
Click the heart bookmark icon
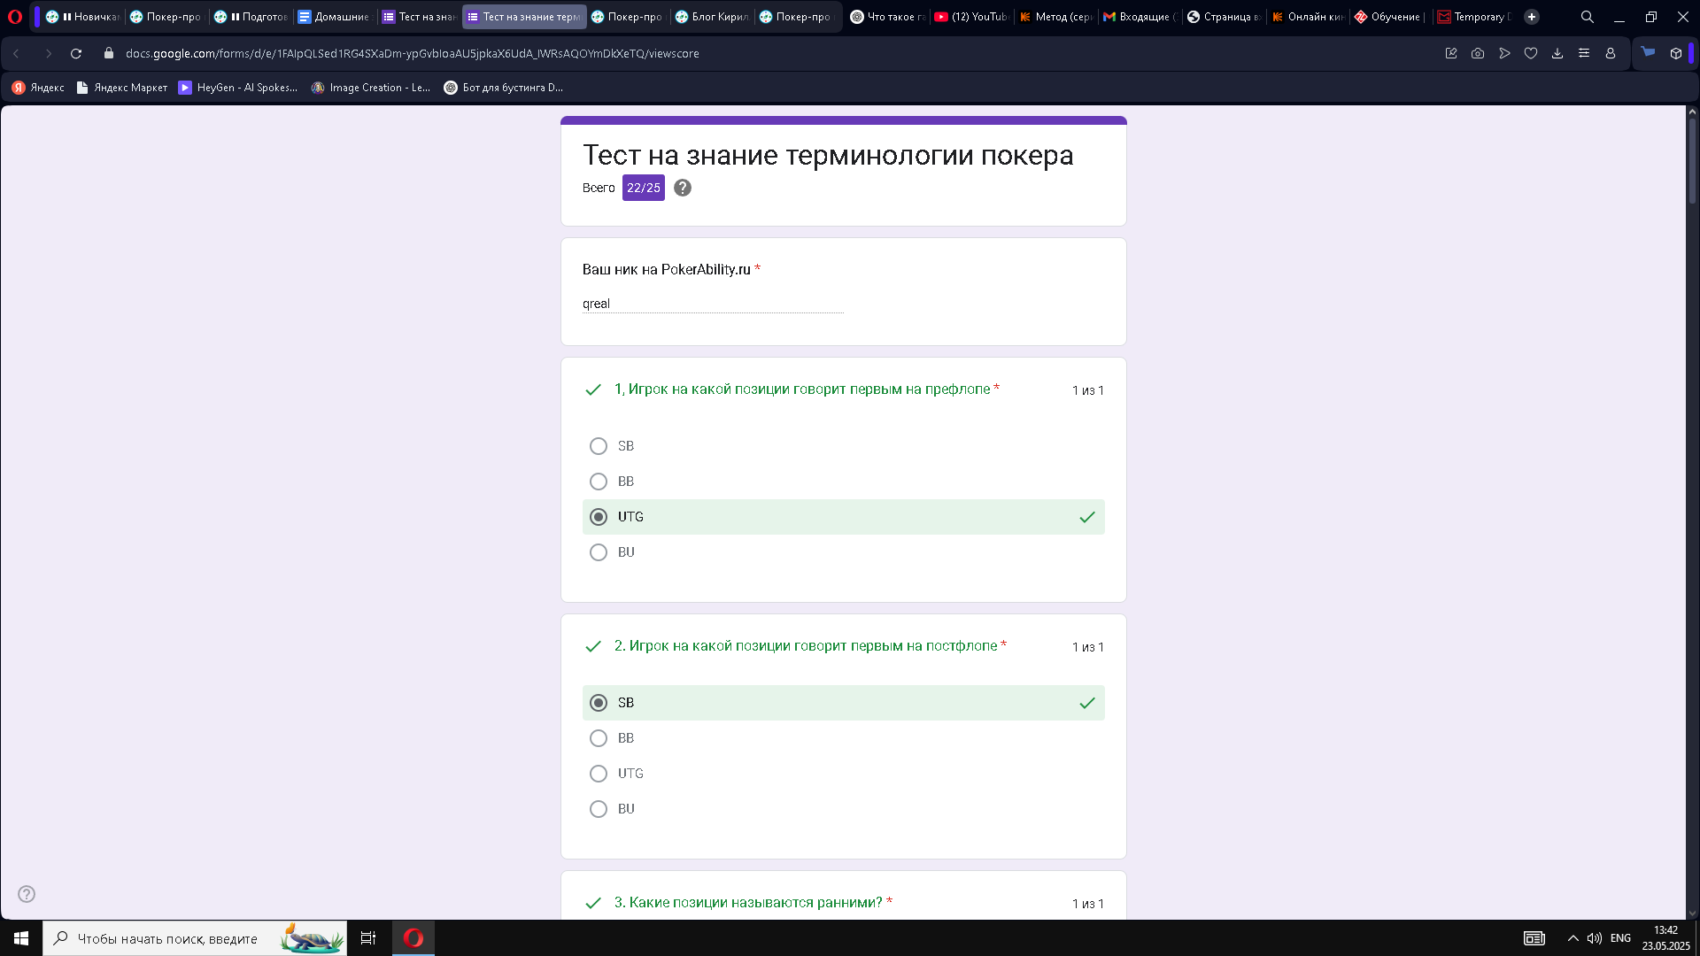click(1531, 54)
